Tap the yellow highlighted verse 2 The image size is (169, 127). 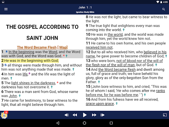tap(30, 61)
